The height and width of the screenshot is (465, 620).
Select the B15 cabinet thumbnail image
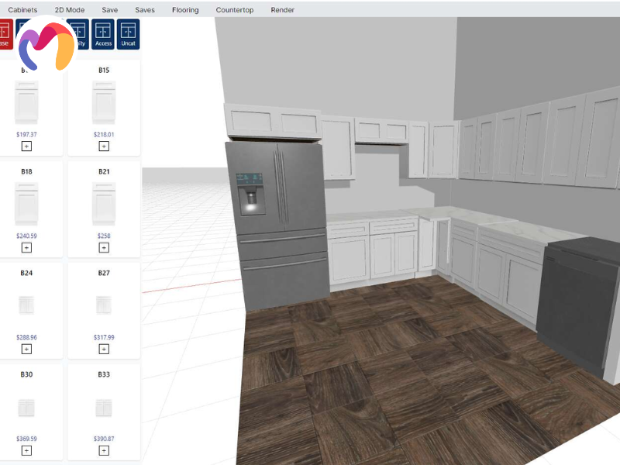[104, 104]
